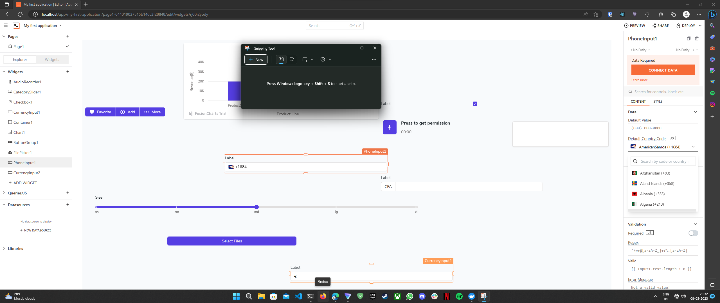Viewport: 720px width, 303px height.
Task: Click the Select Files button
Action: click(232, 241)
